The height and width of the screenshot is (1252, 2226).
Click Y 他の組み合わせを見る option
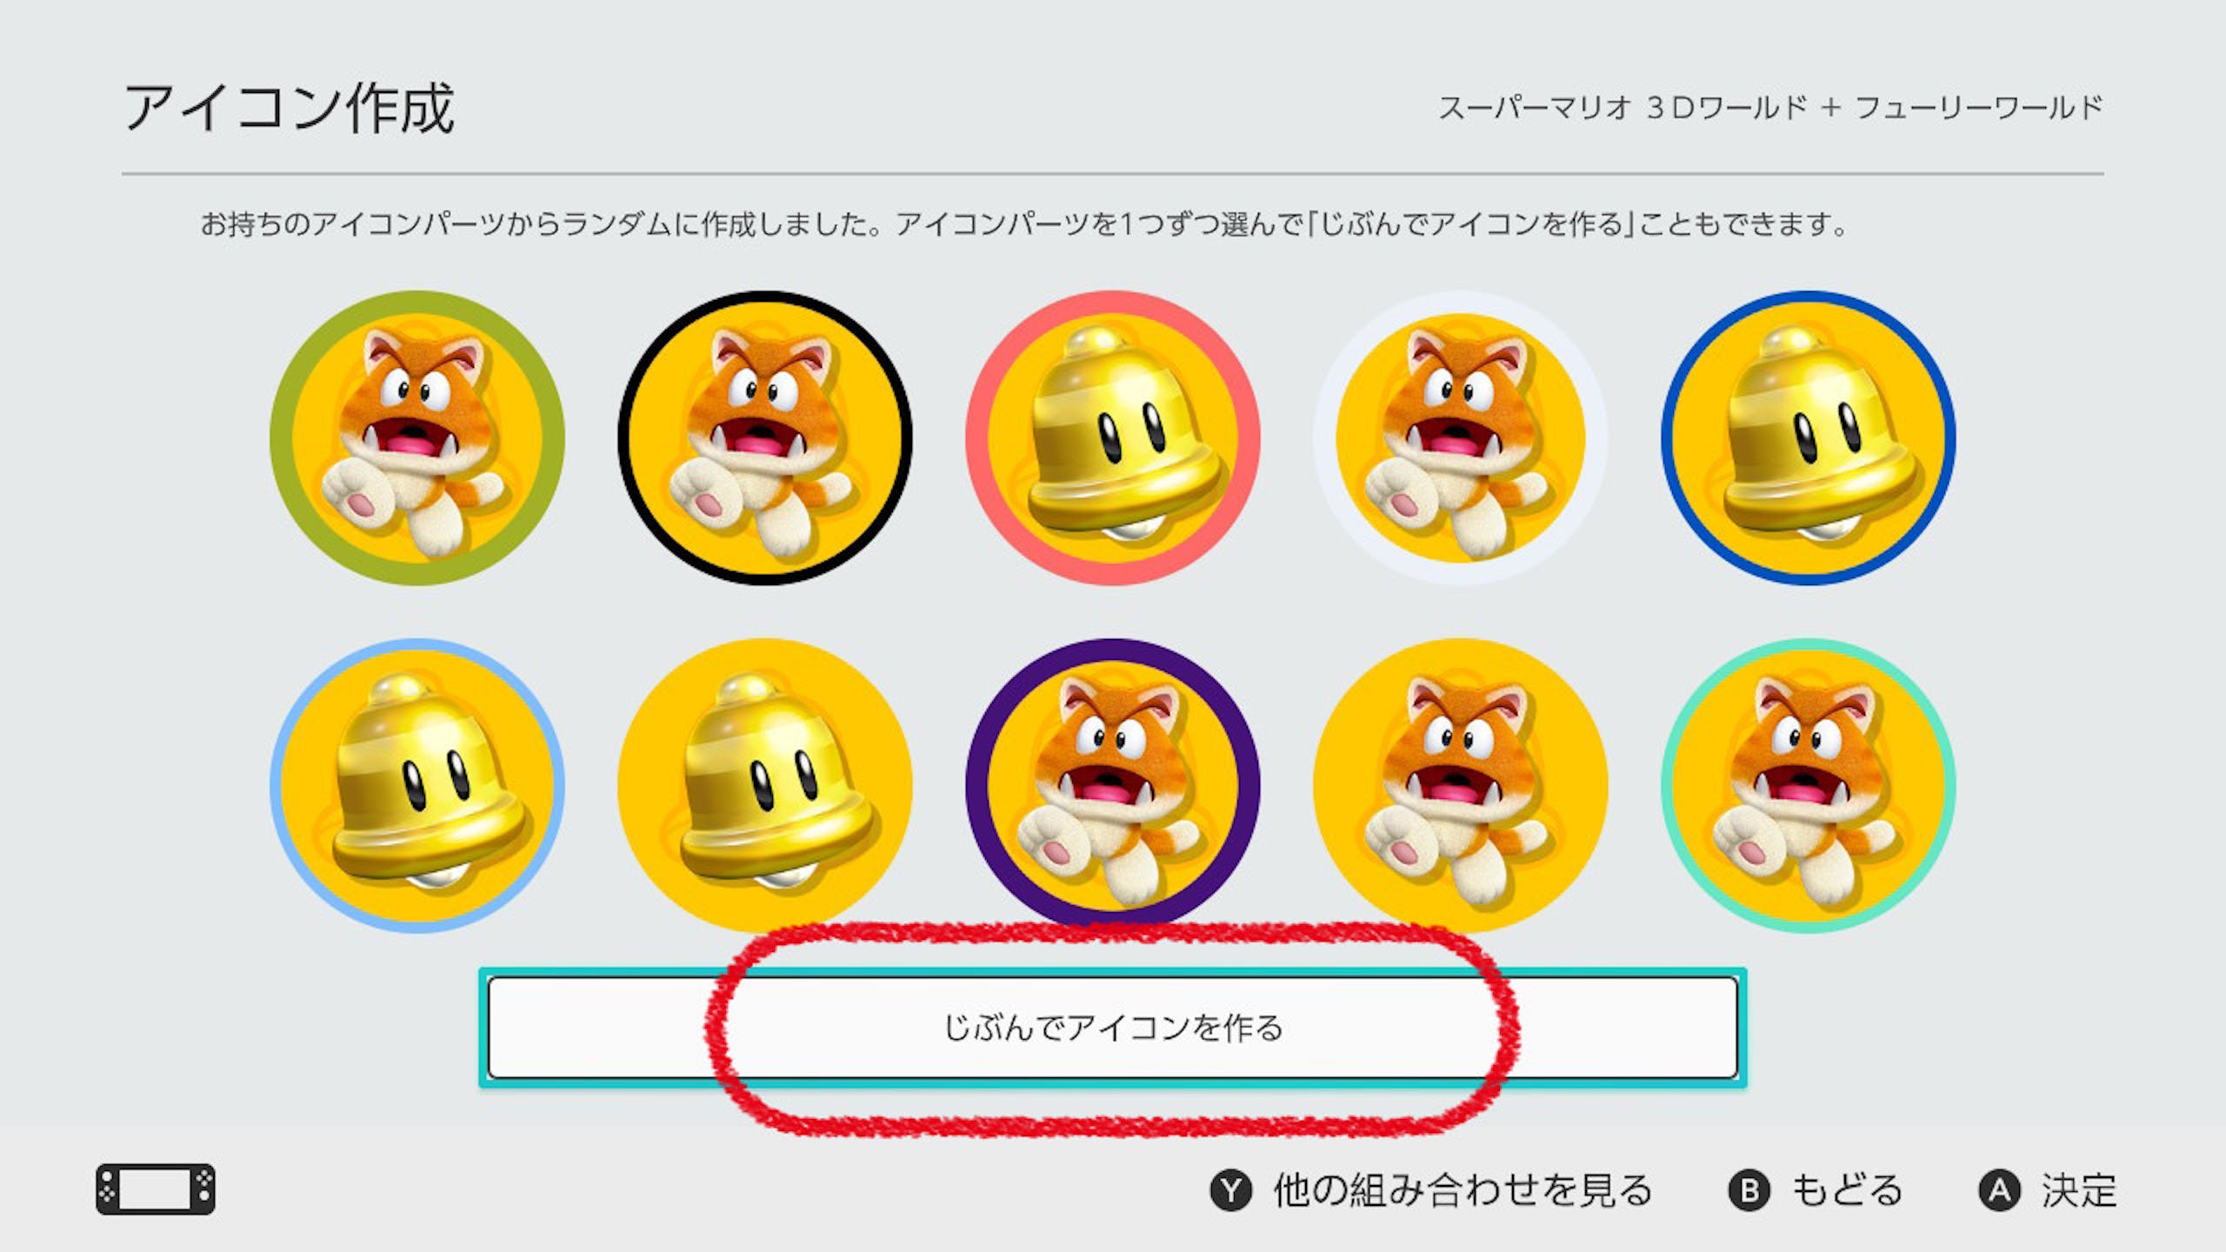(1430, 1190)
